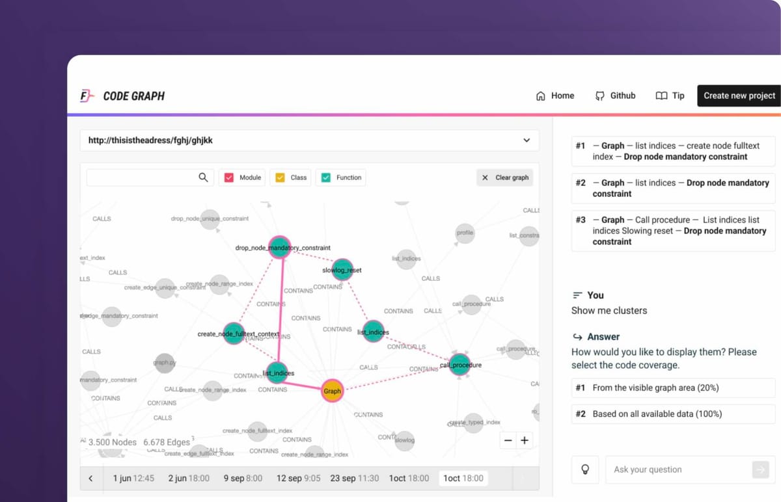Zoom out with the minus button
This screenshot has height=502, width=781.
point(508,440)
